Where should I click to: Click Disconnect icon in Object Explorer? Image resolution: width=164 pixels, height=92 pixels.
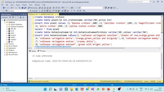[x=13, y=17]
